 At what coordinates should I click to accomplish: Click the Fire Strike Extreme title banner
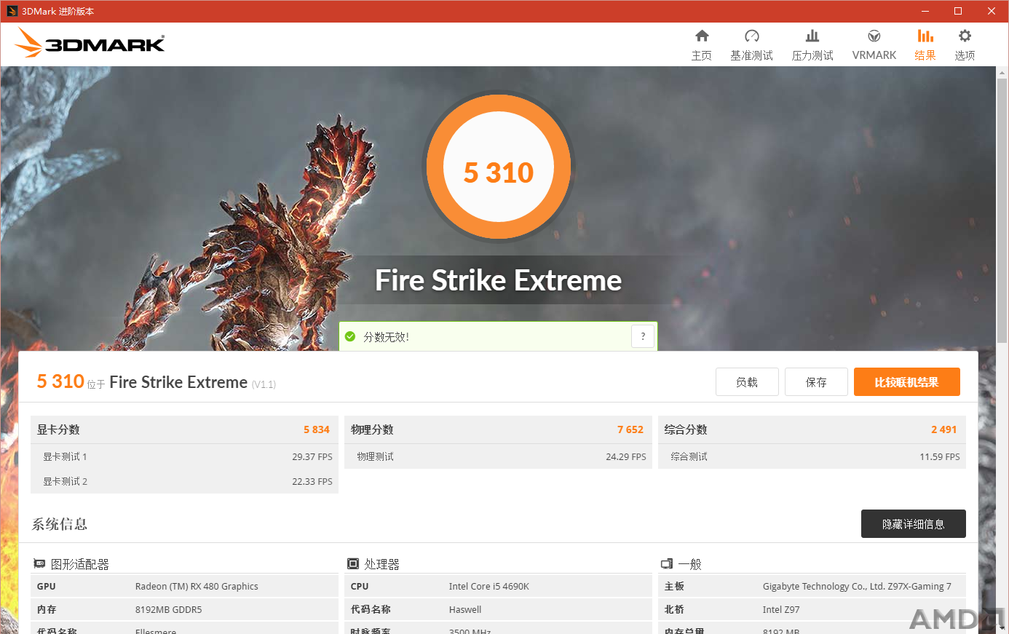tap(499, 280)
